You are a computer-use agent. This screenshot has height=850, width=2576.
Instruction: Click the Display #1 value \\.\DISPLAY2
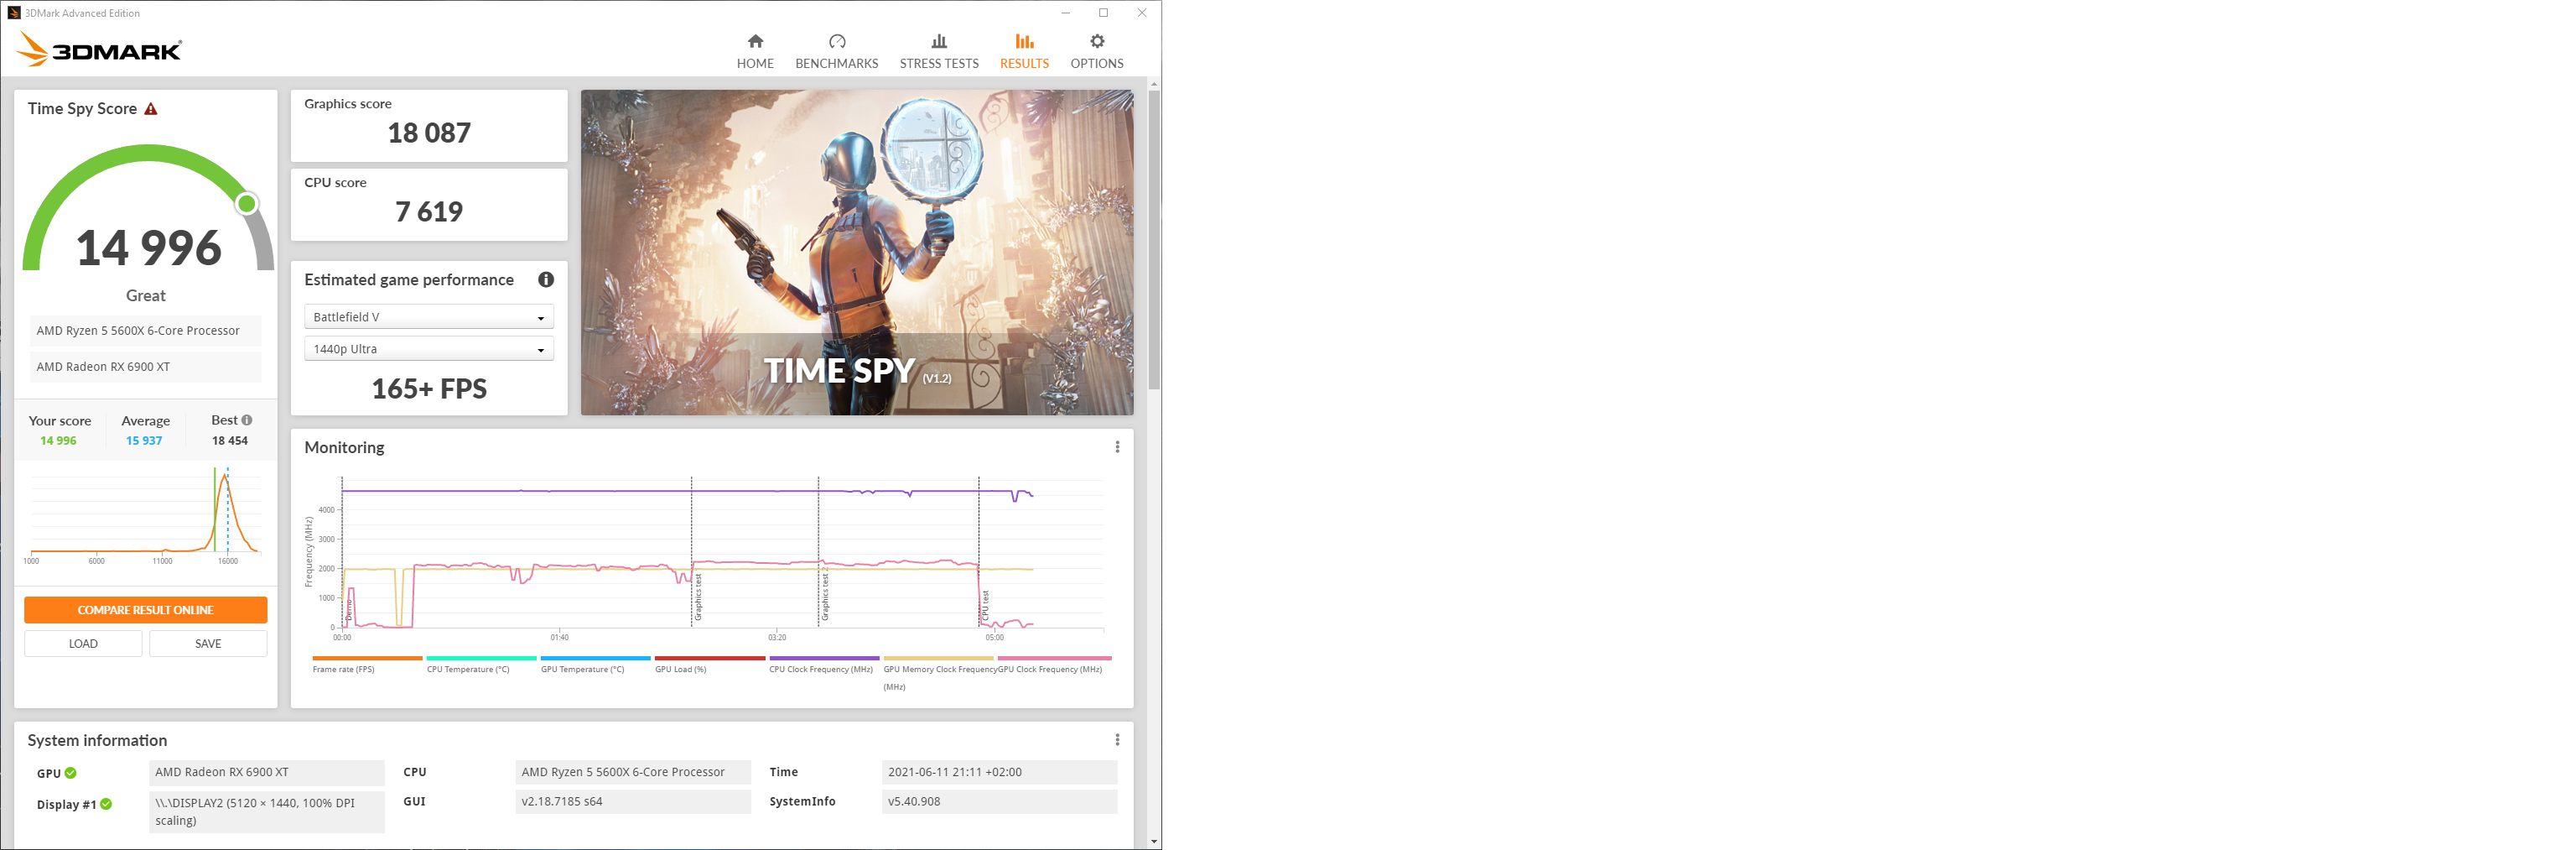coord(267,812)
